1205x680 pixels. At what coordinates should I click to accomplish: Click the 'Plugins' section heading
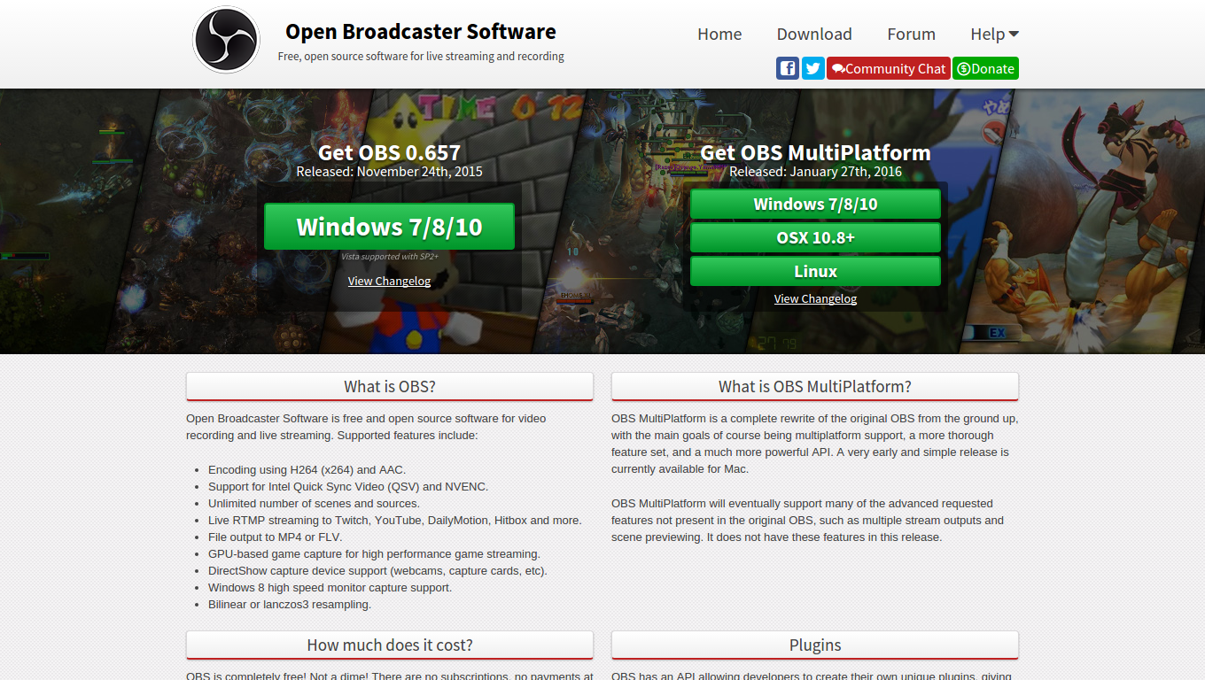click(815, 645)
